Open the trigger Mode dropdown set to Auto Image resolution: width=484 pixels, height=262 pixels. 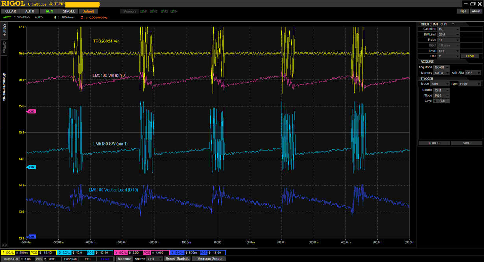point(440,84)
